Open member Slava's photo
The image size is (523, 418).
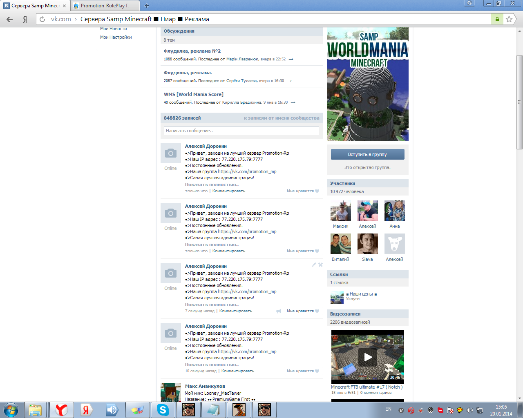pyautogui.click(x=368, y=244)
